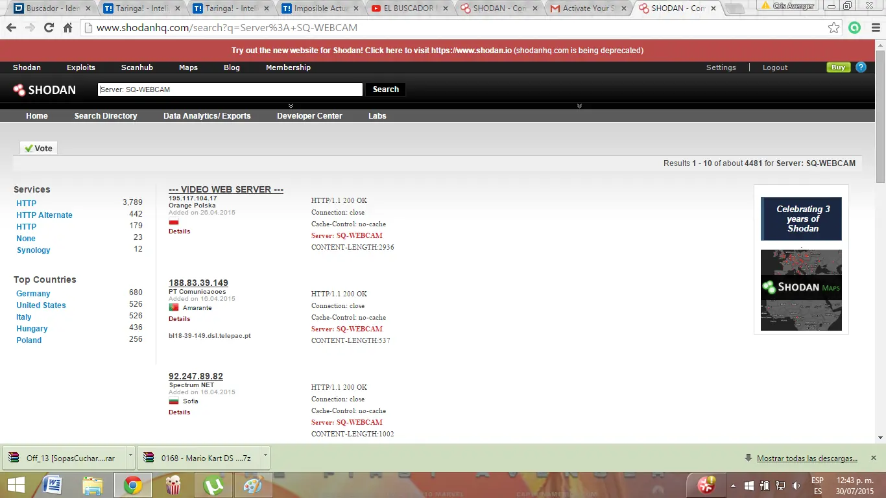This screenshot has height=498, width=886.
Task: Click the browser forward arrow
Action: coord(30,28)
